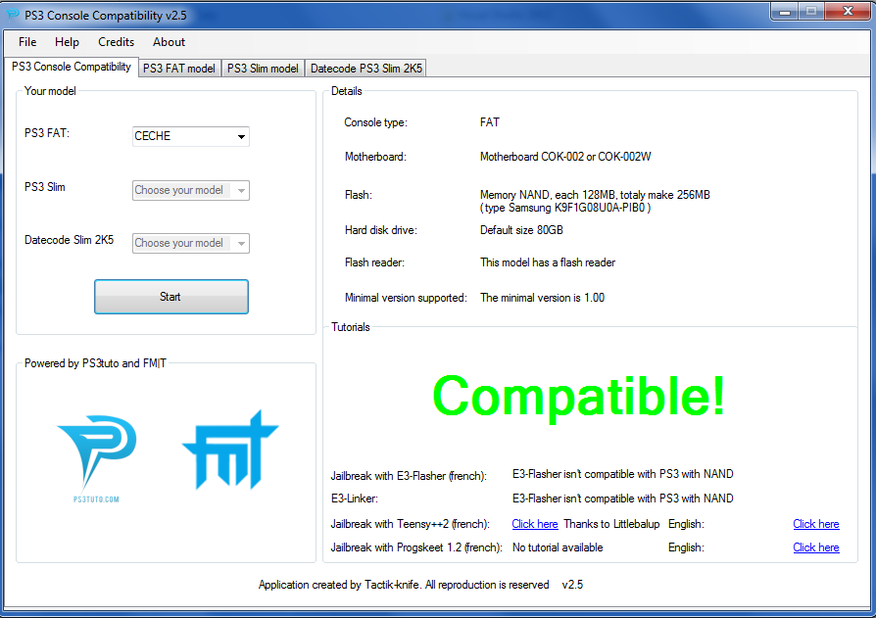Close the PS3 Console Compatibility window

847,11
